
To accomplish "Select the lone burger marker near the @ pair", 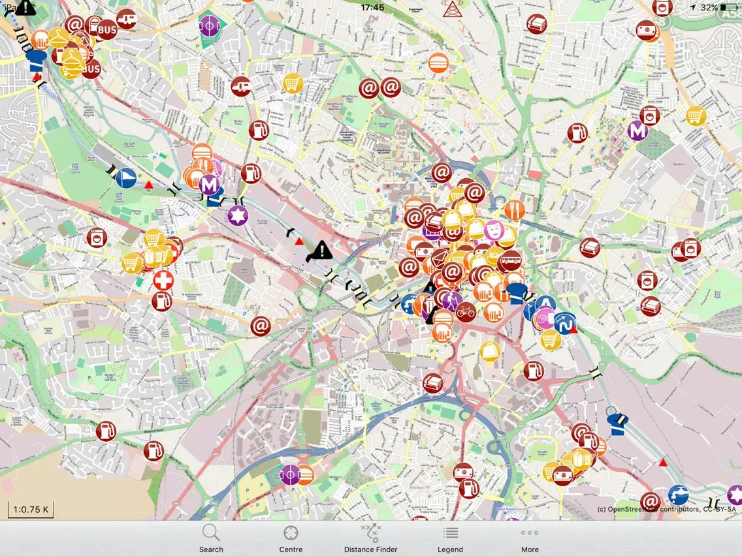I will pos(438,63).
